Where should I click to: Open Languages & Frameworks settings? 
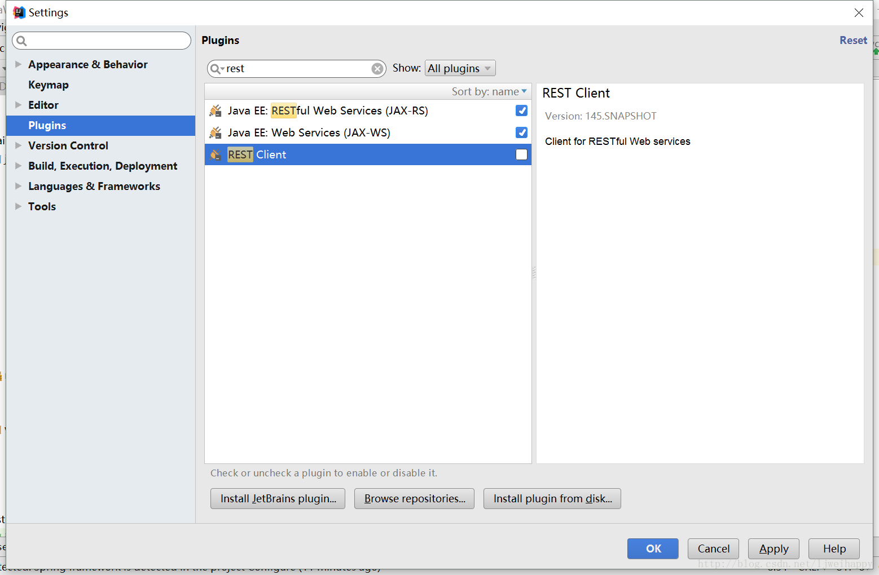[94, 186]
